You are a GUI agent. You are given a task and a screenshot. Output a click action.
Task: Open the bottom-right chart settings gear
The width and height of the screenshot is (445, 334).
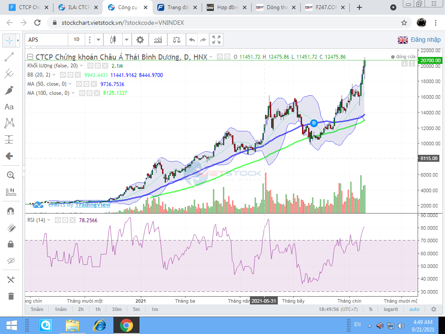click(x=434, y=309)
